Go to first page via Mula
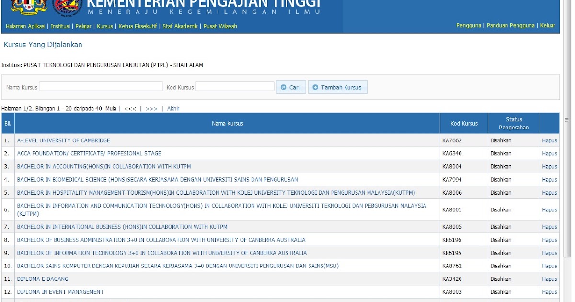Image resolution: width=575 pixels, height=302 pixels. click(111, 109)
